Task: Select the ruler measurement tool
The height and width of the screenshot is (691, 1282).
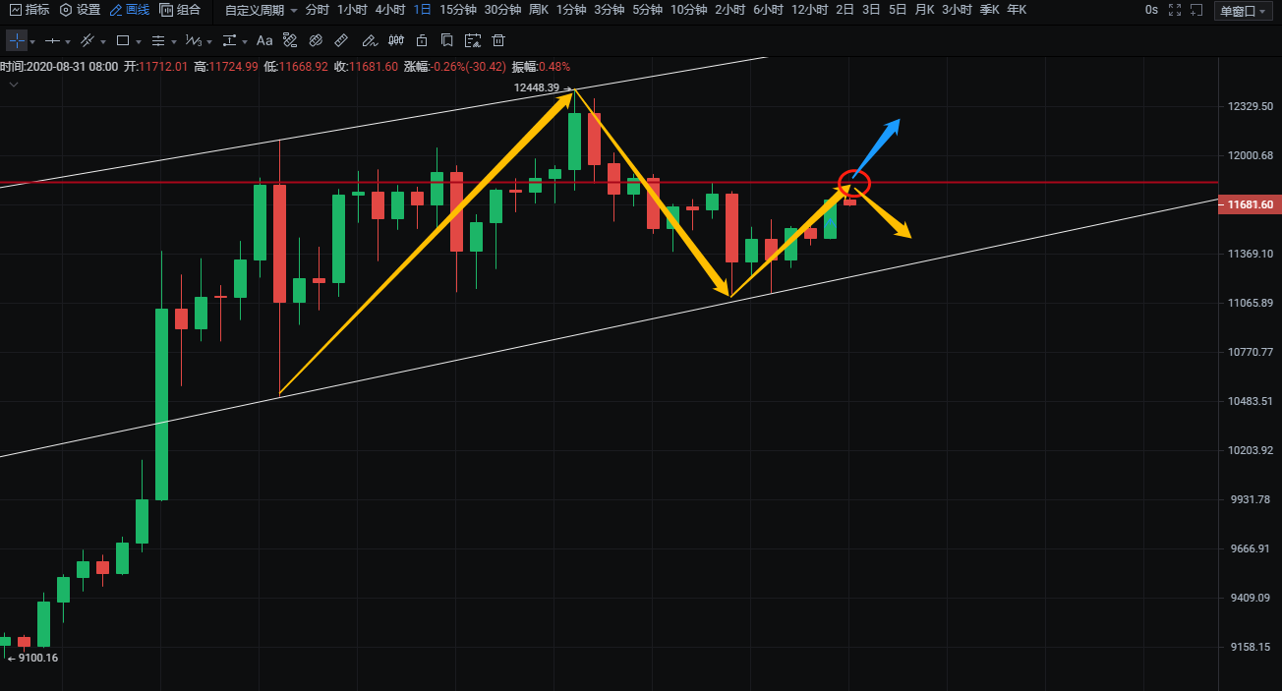Action: (x=341, y=41)
